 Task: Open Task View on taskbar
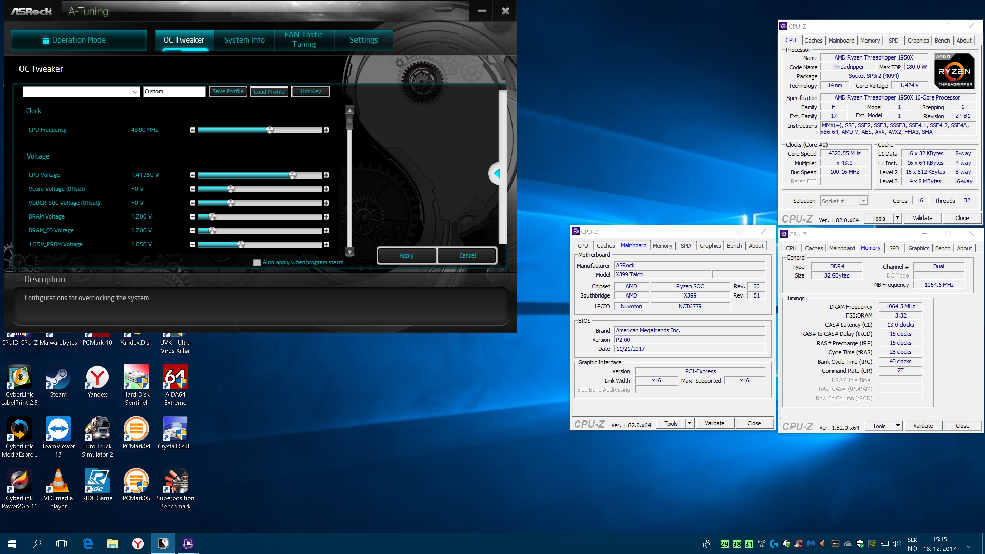[x=61, y=544]
